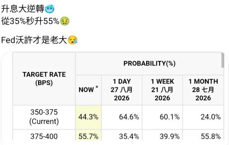Click the nauseated face emoji
This screenshot has width=229, height=145.
coord(65,21)
